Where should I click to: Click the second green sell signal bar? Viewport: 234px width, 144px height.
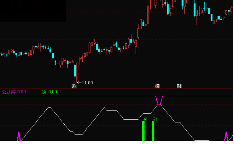pos(153,131)
